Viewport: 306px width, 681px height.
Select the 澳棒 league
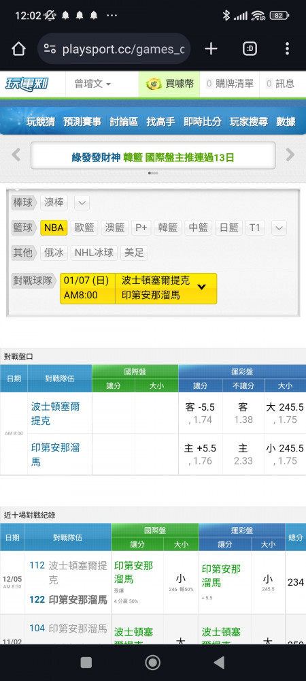pos(54,202)
